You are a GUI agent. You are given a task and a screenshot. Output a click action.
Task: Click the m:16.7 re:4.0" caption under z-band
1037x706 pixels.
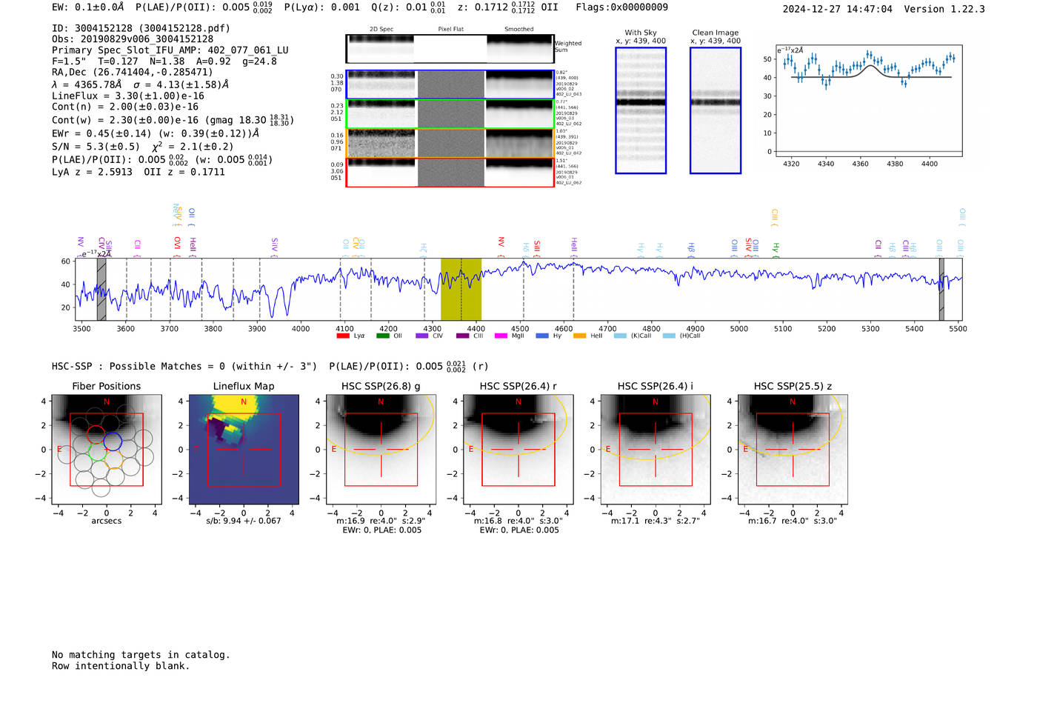point(793,521)
